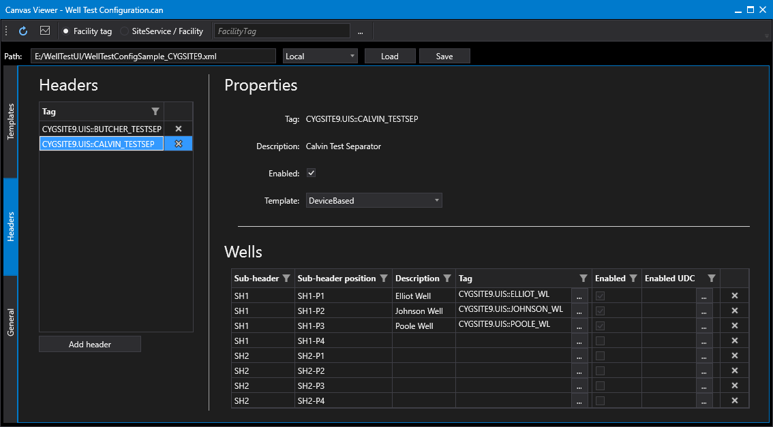Browse tag for Poole Well row
The height and width of the screenshot is (427, 773).
coord(579,326)
